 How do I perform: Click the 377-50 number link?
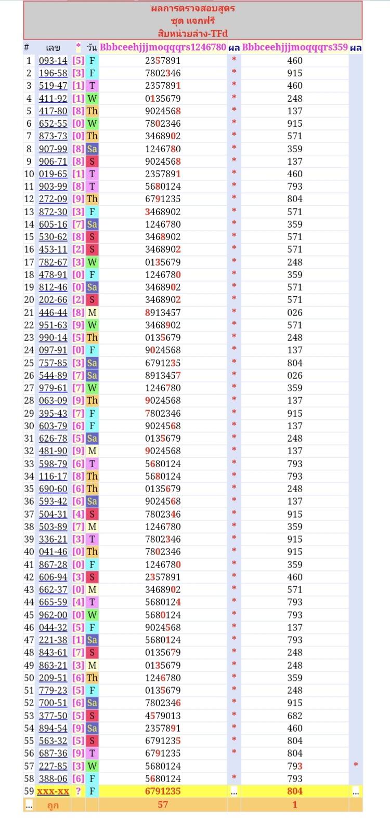[x=53, y=716]
